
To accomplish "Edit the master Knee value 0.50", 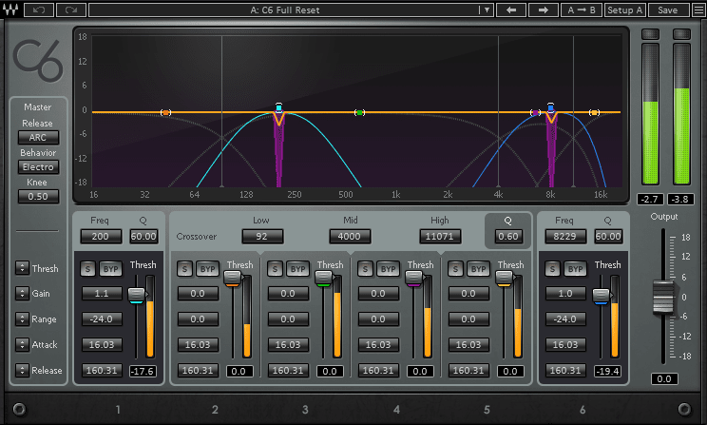I will coord(38,196).
